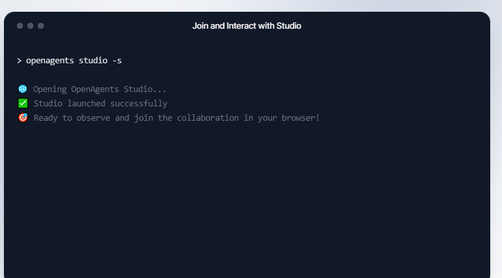
Task: Click the word "successfully" in the output
Action: [141, 104]
